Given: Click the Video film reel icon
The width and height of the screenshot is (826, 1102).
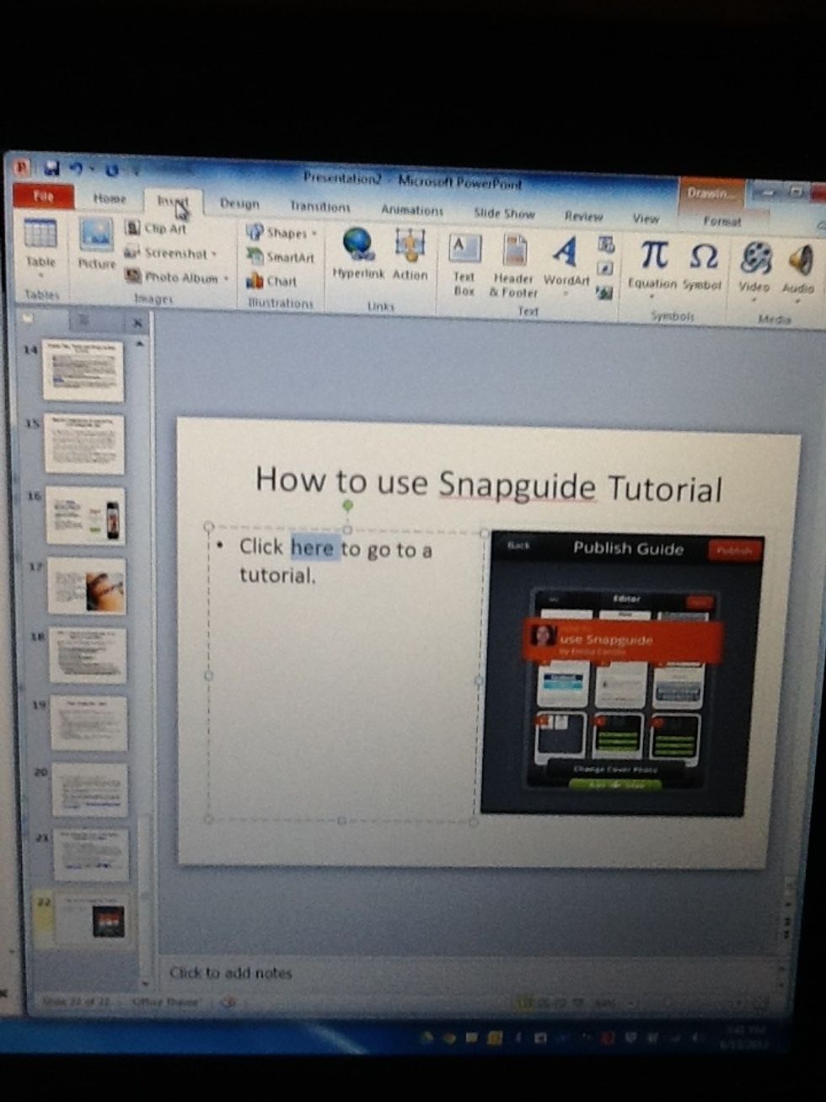Looking at the screenshot, I should pos(755,258).
